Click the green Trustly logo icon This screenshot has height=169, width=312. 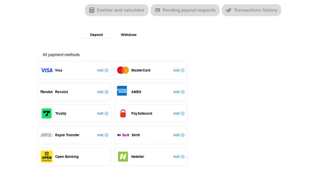tap(47, 113)
